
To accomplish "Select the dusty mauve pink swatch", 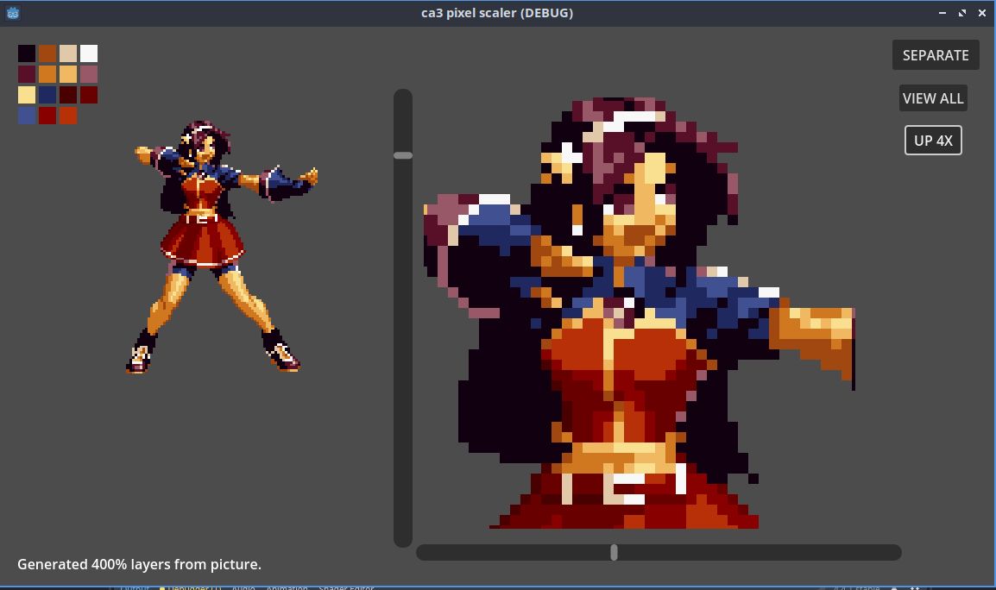I will (89, 74).
